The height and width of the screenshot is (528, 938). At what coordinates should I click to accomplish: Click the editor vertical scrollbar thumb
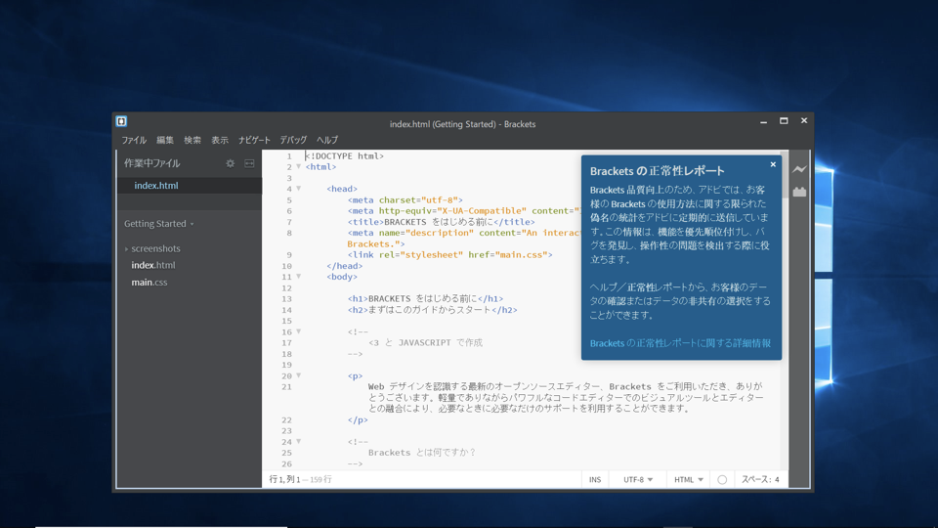785,174
